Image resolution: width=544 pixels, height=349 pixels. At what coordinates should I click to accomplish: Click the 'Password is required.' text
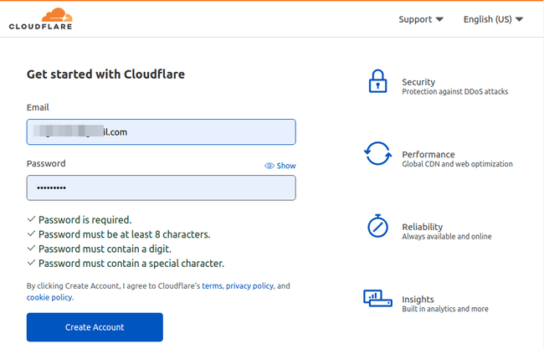pos(85,220)
